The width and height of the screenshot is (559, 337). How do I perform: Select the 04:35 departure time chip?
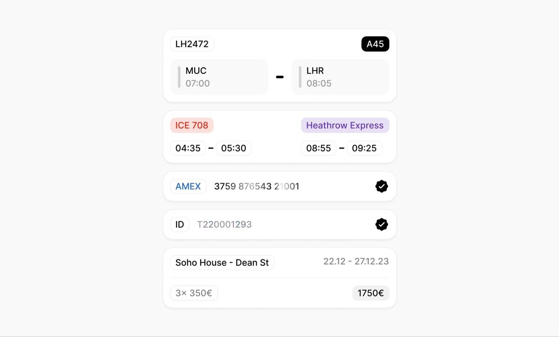point(188,148)
